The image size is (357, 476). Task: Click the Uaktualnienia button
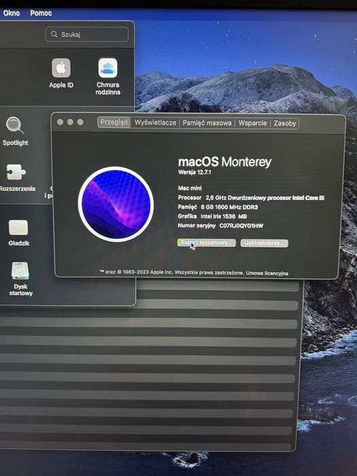(x=264, y=243)
